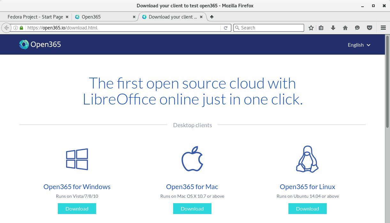Go to the Firefox home page icon
The image size is (390, 223).
(x=345, y=28)
